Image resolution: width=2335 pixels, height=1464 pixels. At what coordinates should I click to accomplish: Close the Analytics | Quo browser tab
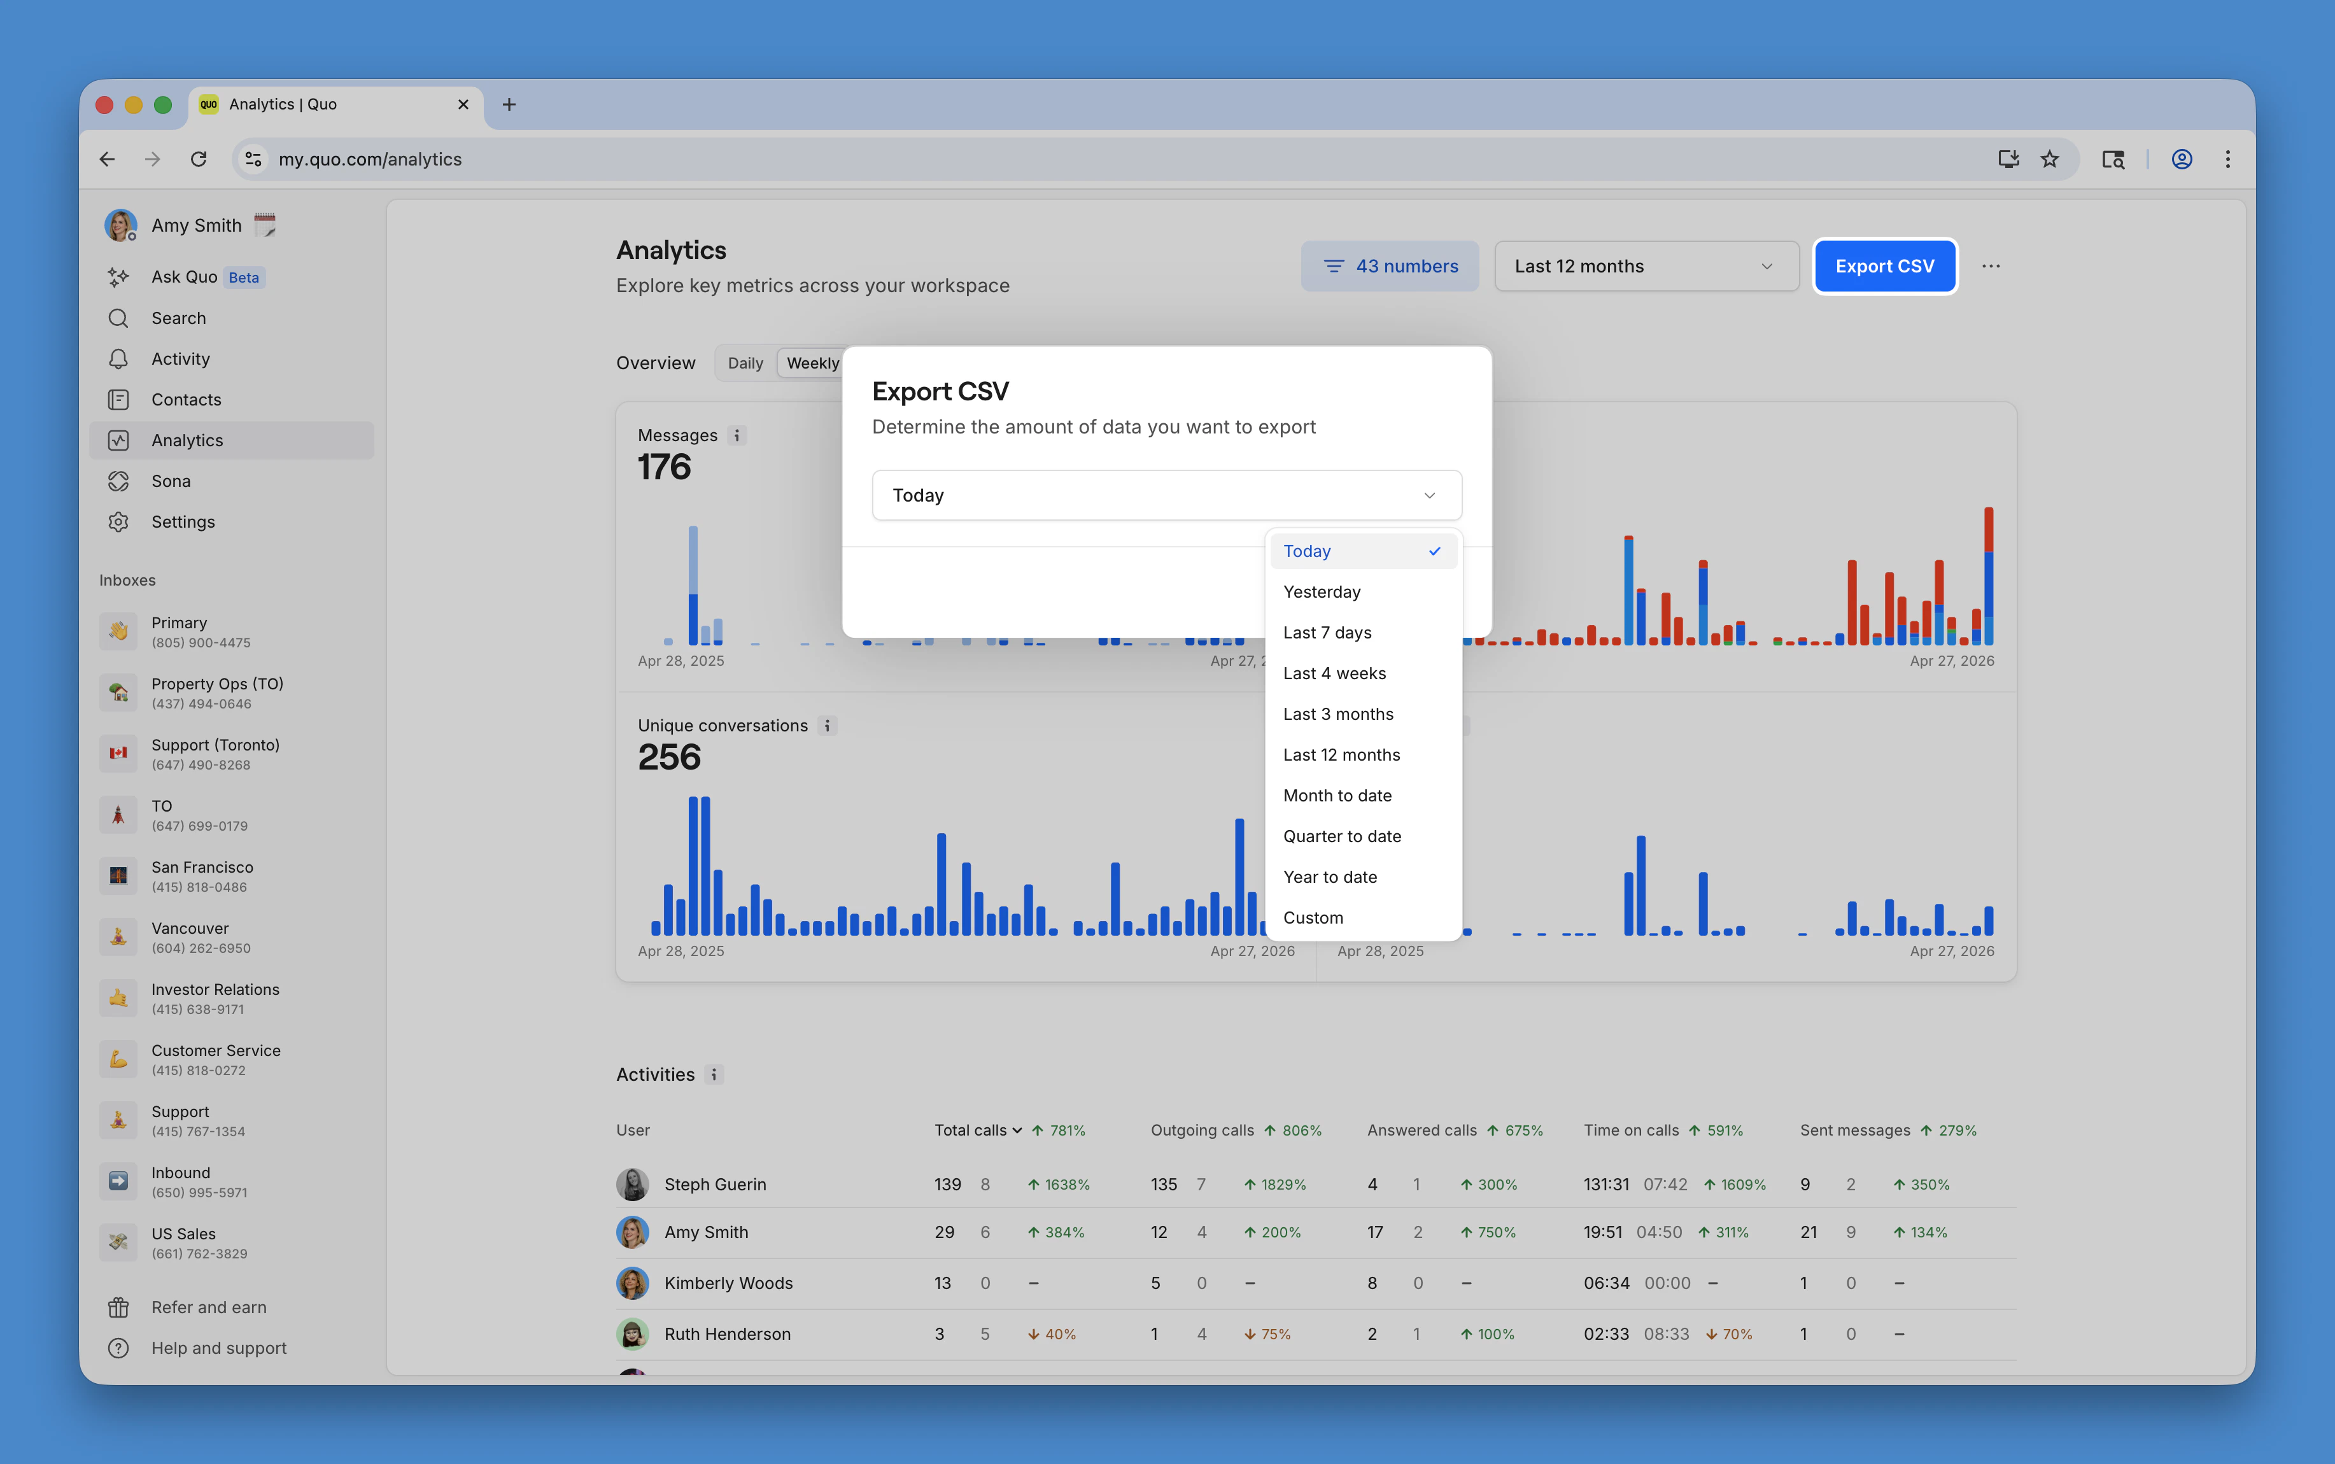click(463, 104)
